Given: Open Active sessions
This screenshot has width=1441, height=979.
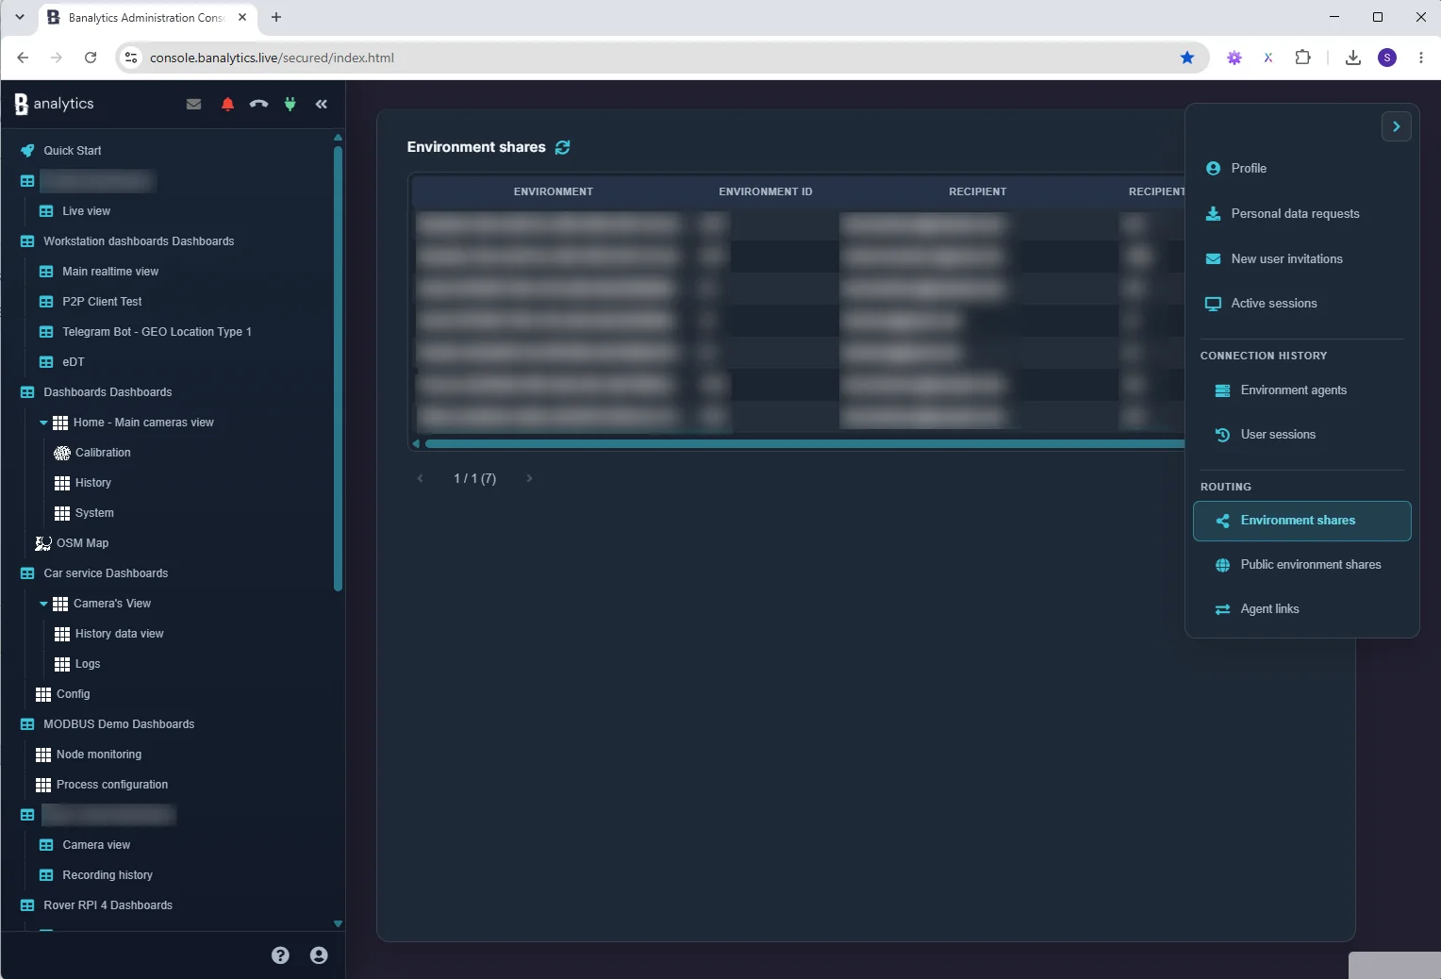Looking at the screenshot, I should [x=1301, y=303].
